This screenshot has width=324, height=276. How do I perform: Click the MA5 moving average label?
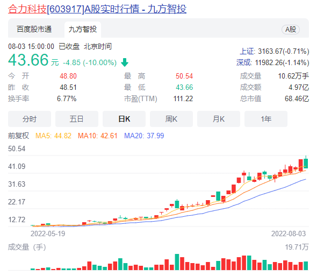pyautogui.click(x=54, y=136)
